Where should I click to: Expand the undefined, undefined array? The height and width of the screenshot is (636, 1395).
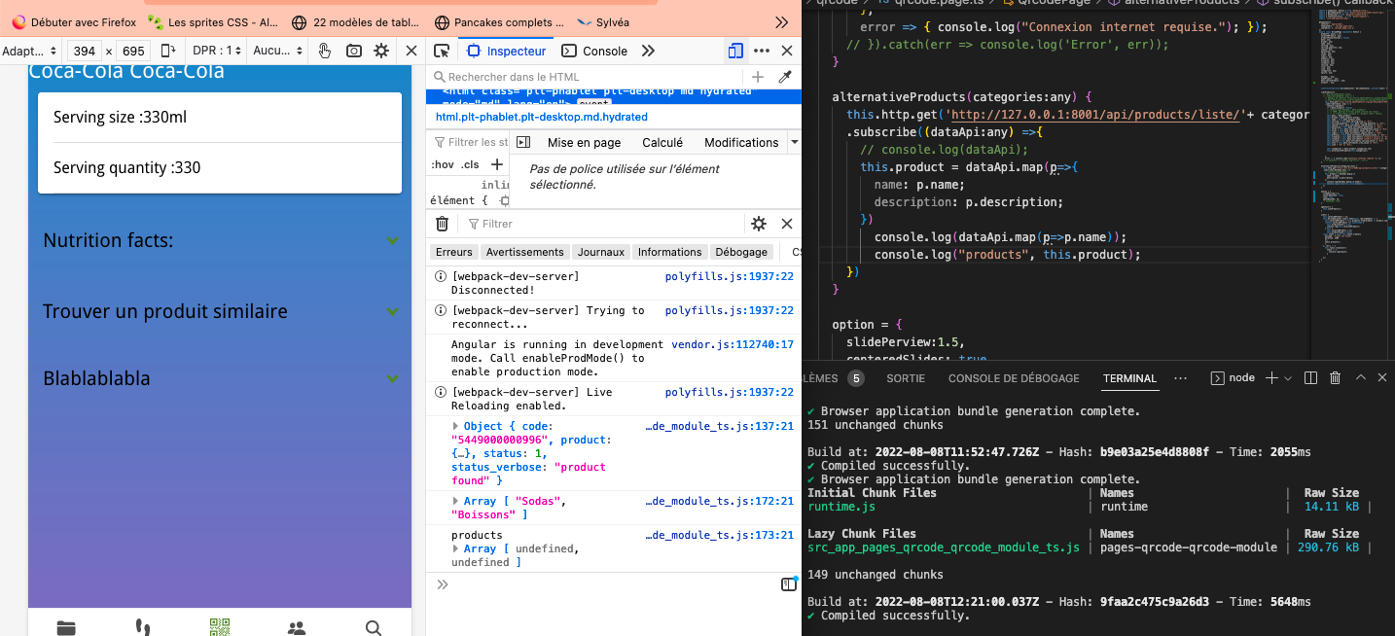coord(456,549)
